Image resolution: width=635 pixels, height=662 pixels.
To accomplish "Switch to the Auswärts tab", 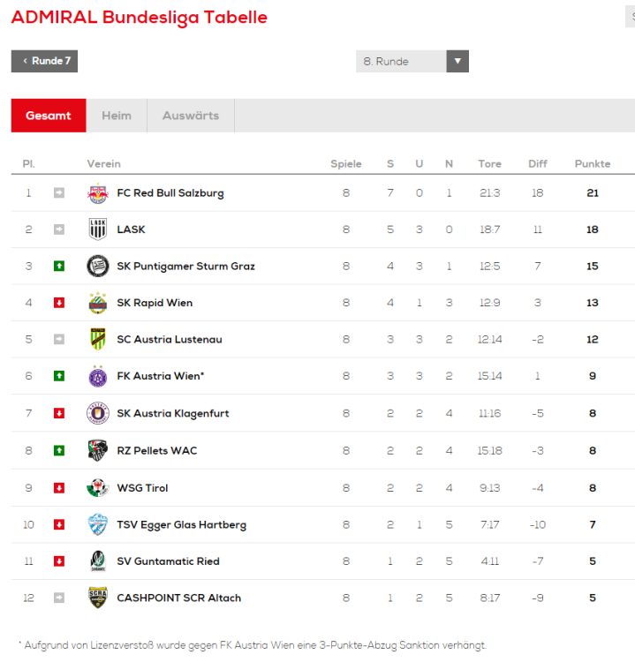I will (191, 116).
